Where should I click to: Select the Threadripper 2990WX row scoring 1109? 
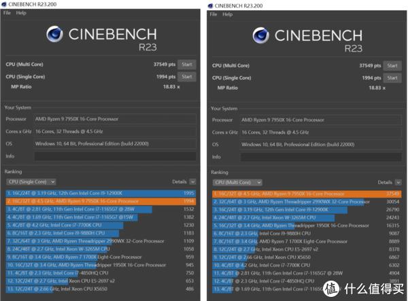tap(101, 241)
